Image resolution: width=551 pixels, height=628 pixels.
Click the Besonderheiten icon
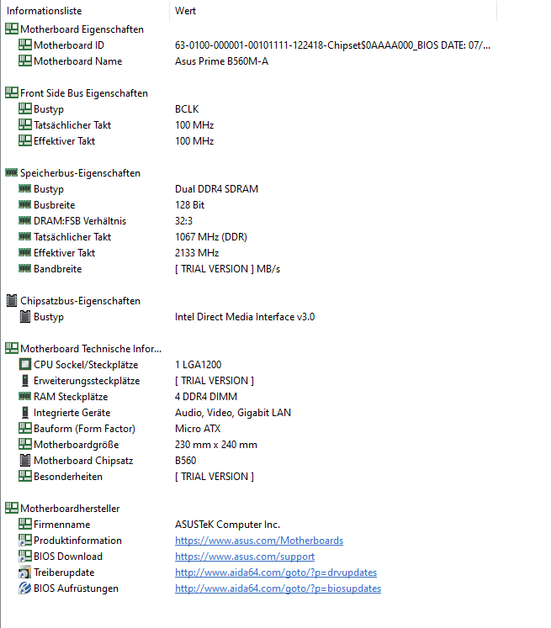tap(25, 476)
